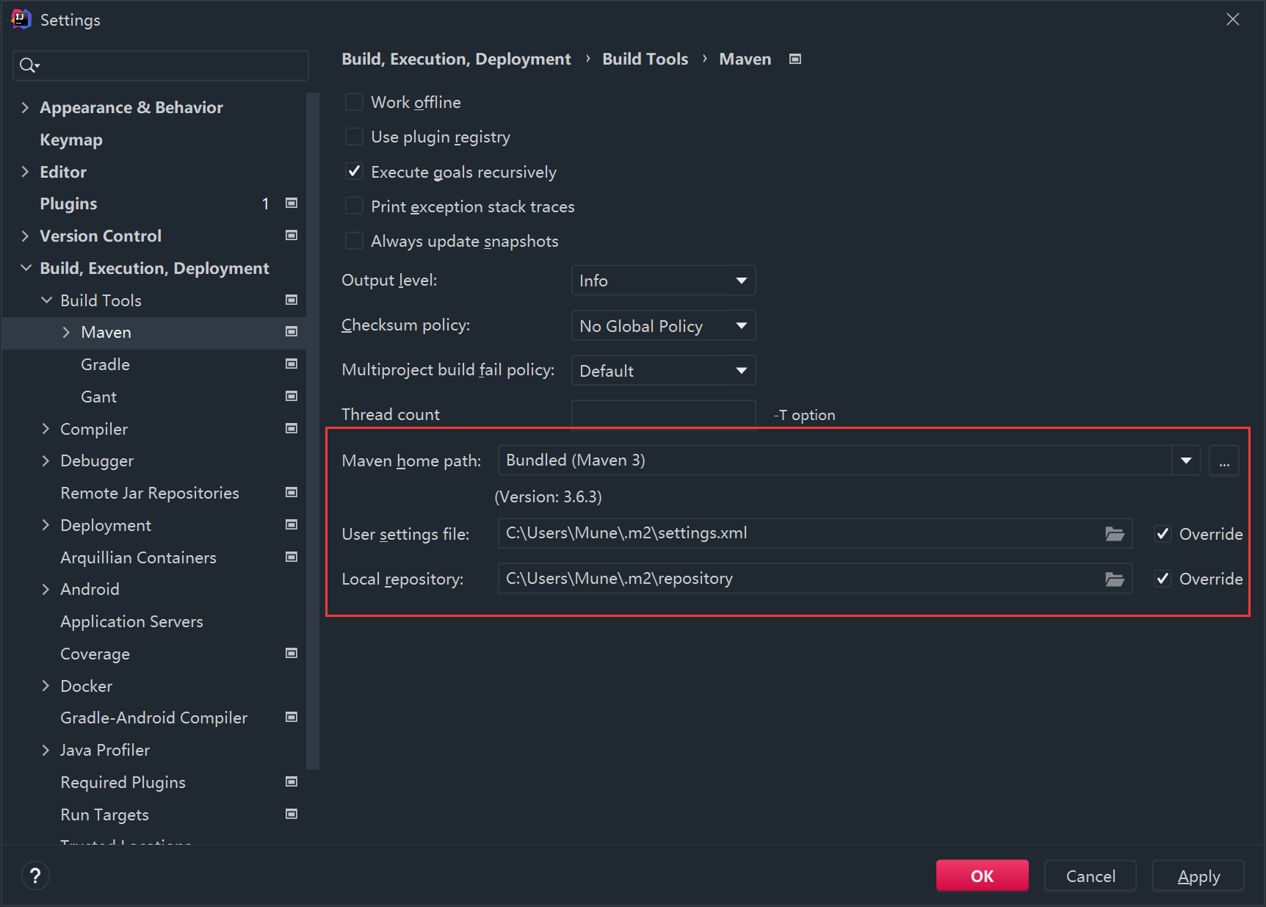Select Application Servers in tree

pyautogui.click(x=131, y=621)
